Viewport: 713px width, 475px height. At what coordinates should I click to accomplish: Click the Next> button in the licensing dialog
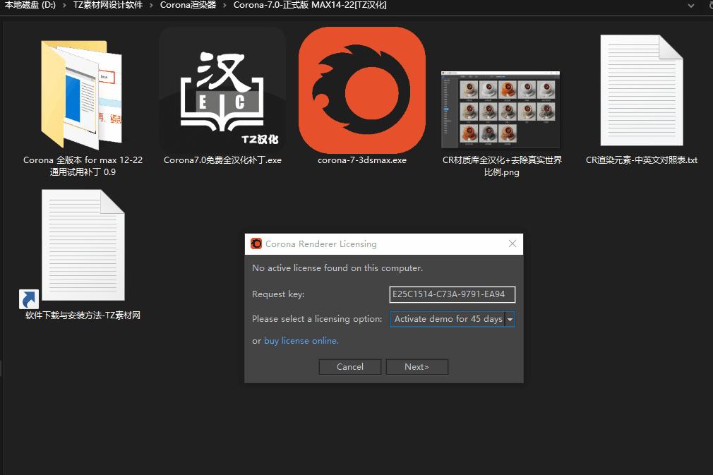pyautogui.click(x=417, y=366)
